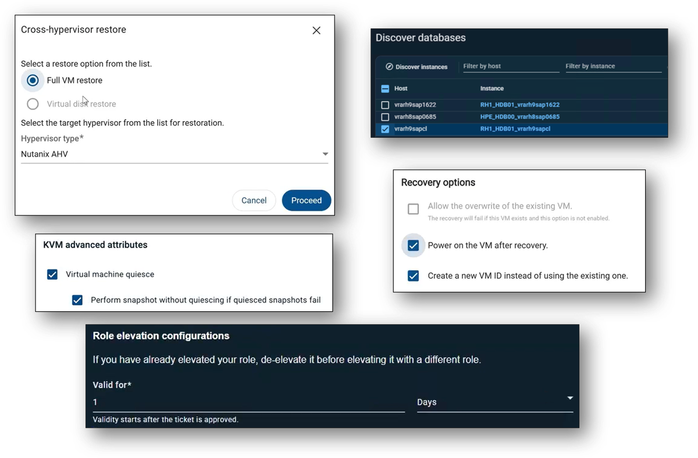Toggle Power on the VM after recovery
The height and width of the screenshot is (458, 698).
click(x=413, y=246)
